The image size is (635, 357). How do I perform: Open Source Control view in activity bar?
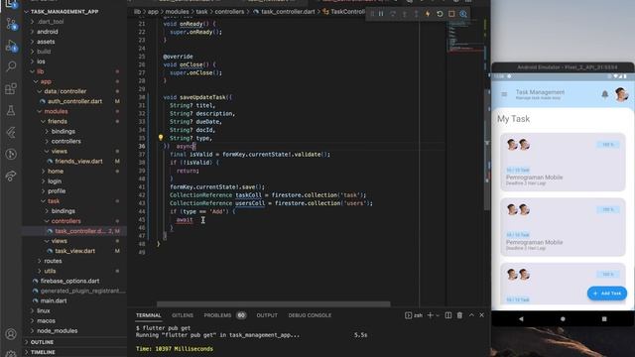pyautogui.click(x=11, y=24)
